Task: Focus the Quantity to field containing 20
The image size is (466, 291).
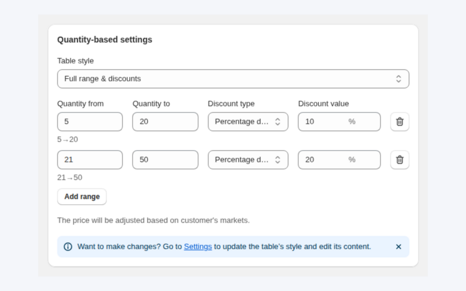Action: tap(165, 121)
